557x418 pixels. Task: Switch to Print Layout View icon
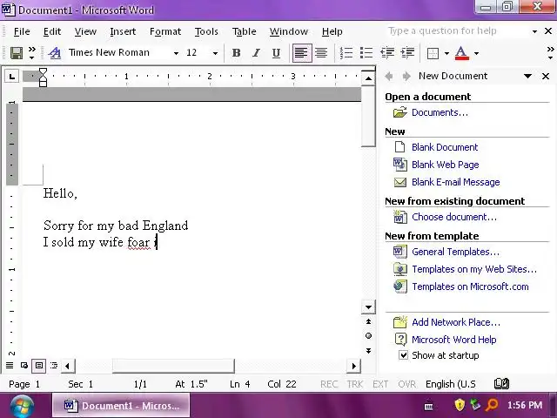pos(38,366)
